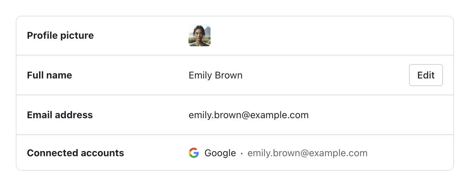This screenshot has height=185, width=469.
Task: Select the "Google" provider name text
Action: point(220,153)
